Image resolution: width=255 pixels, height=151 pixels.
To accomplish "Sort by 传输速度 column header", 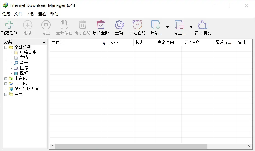I will pos(198,43).
